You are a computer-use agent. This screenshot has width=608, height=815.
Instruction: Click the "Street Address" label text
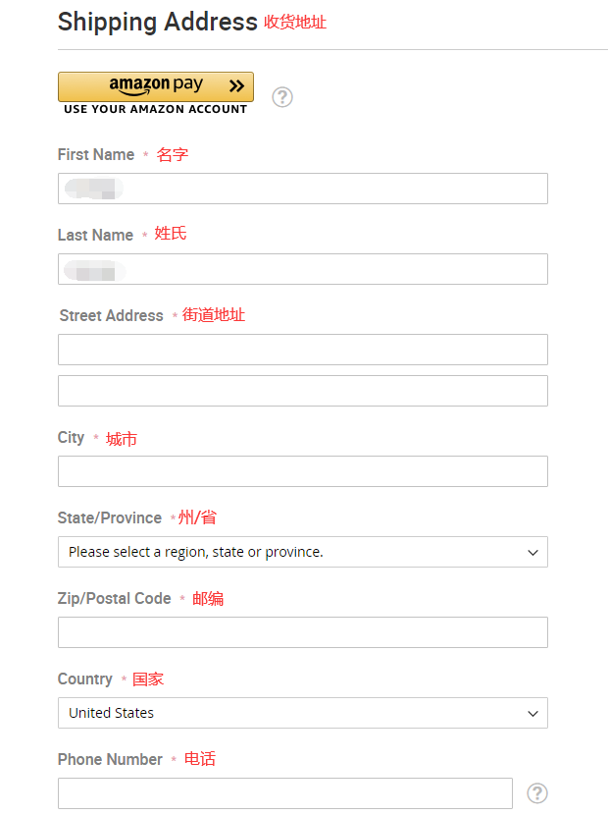111,315
